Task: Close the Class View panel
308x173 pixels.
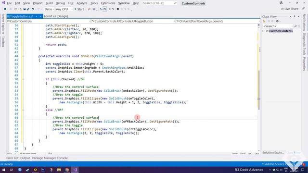Action: [x=299, y=17]
